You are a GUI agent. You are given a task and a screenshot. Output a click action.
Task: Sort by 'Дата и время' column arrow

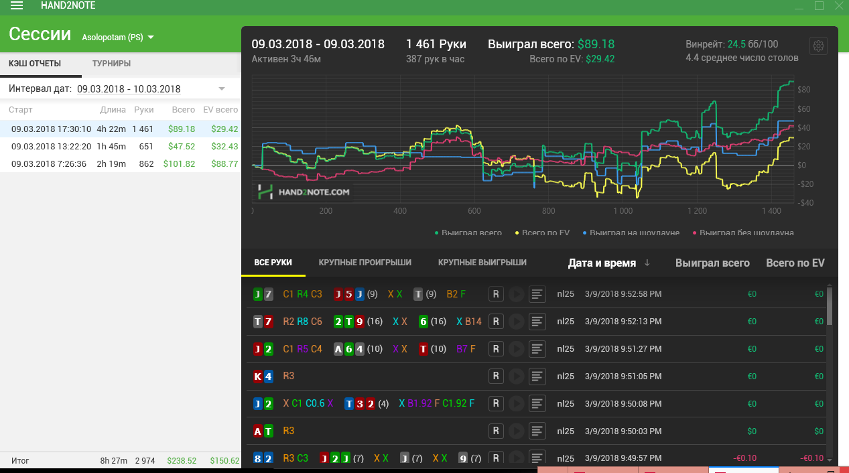point(647,263)
